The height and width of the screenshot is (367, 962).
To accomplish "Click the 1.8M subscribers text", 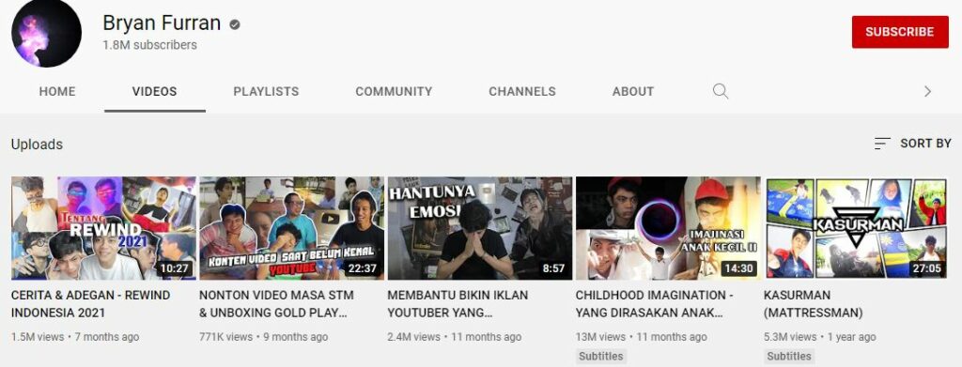I will click(x=149, y=45).
